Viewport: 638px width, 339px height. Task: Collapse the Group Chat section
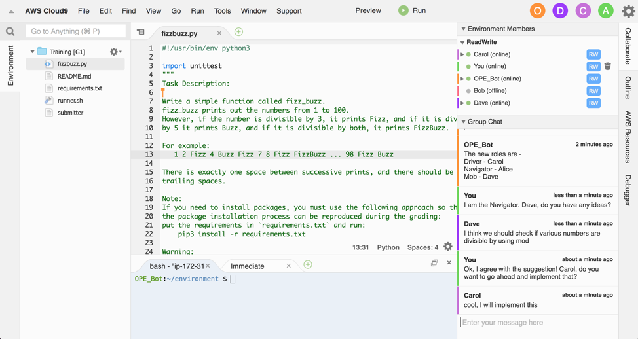(463, 122)
